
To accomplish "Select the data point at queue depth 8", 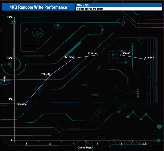I will [x=97, y=55].
